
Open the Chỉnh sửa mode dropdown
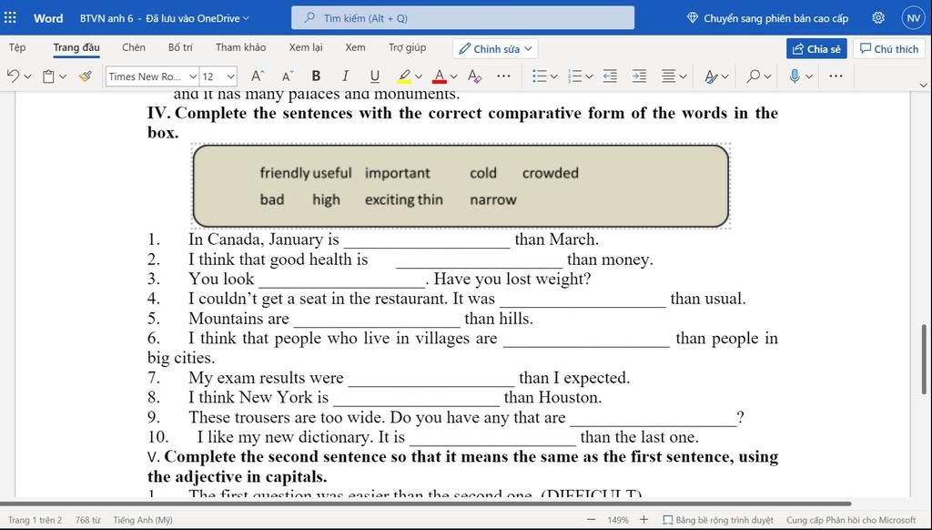pos(495,49)
